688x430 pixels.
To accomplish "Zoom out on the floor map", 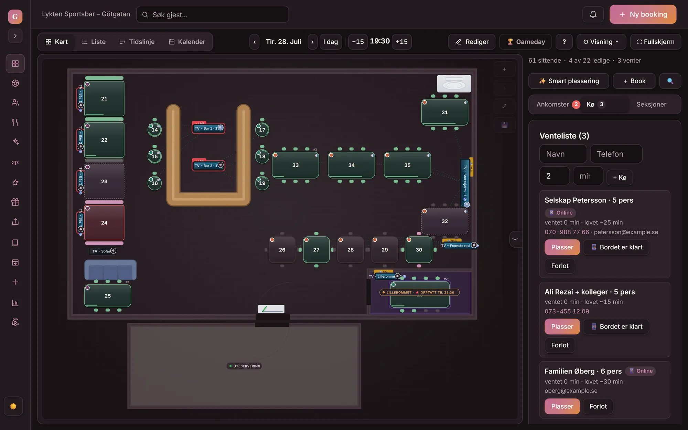I will click(504, 88).
